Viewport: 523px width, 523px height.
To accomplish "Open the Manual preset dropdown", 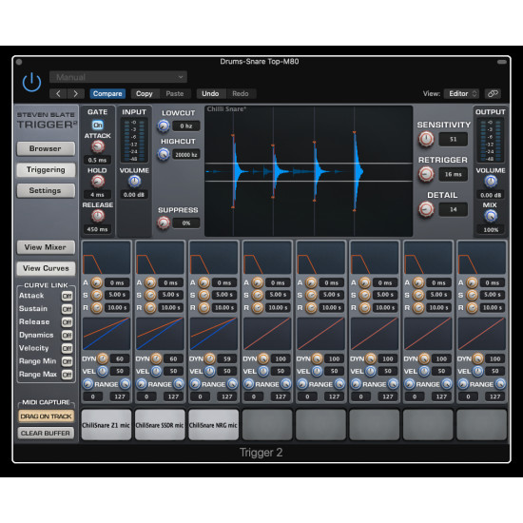I will (x=118, y=77).
